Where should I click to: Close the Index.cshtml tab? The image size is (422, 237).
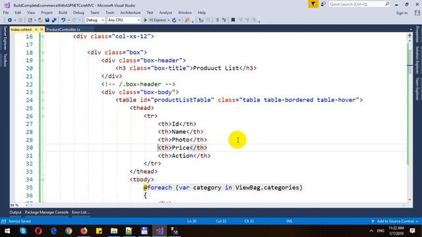(x=42, y=29)
